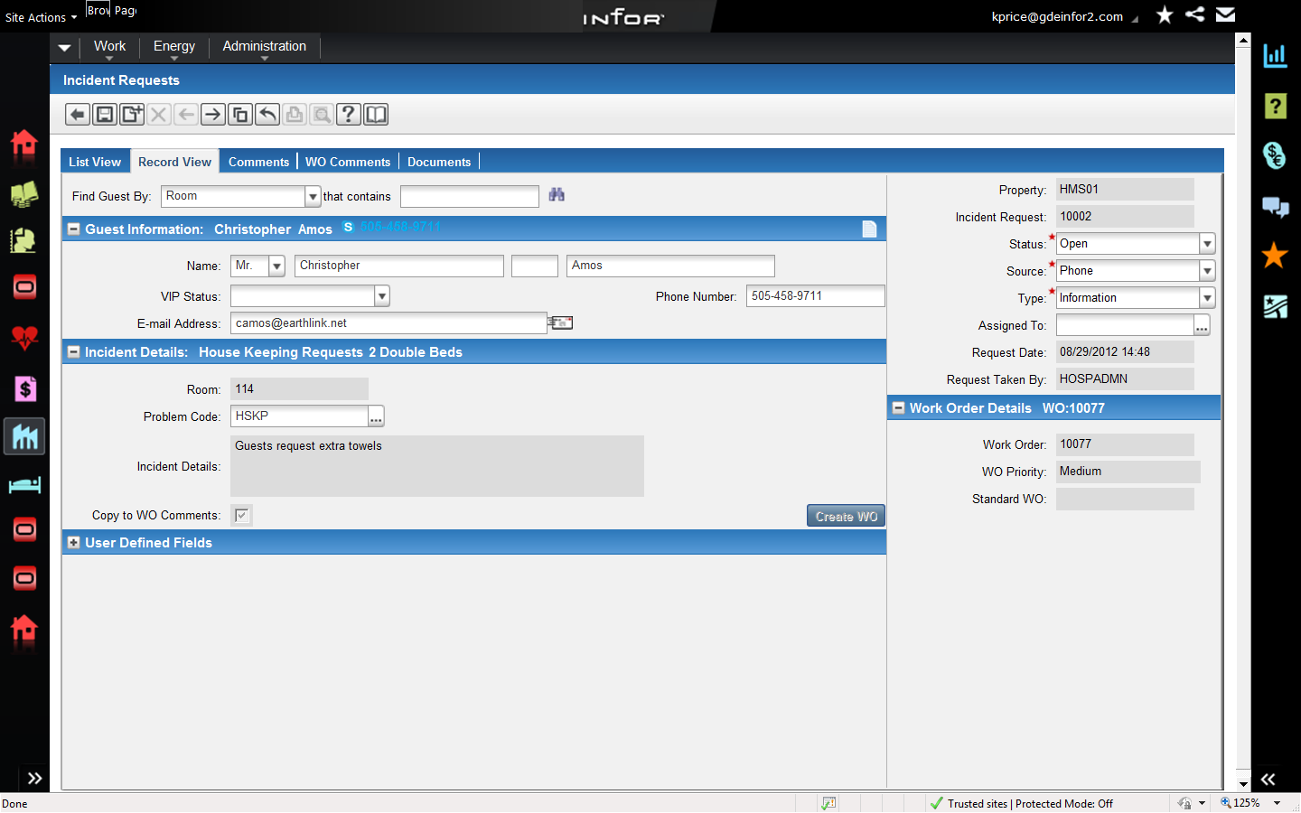Open the Status dropdown
This screenshot has height=813, width=1301.
tap(1207, 244)
